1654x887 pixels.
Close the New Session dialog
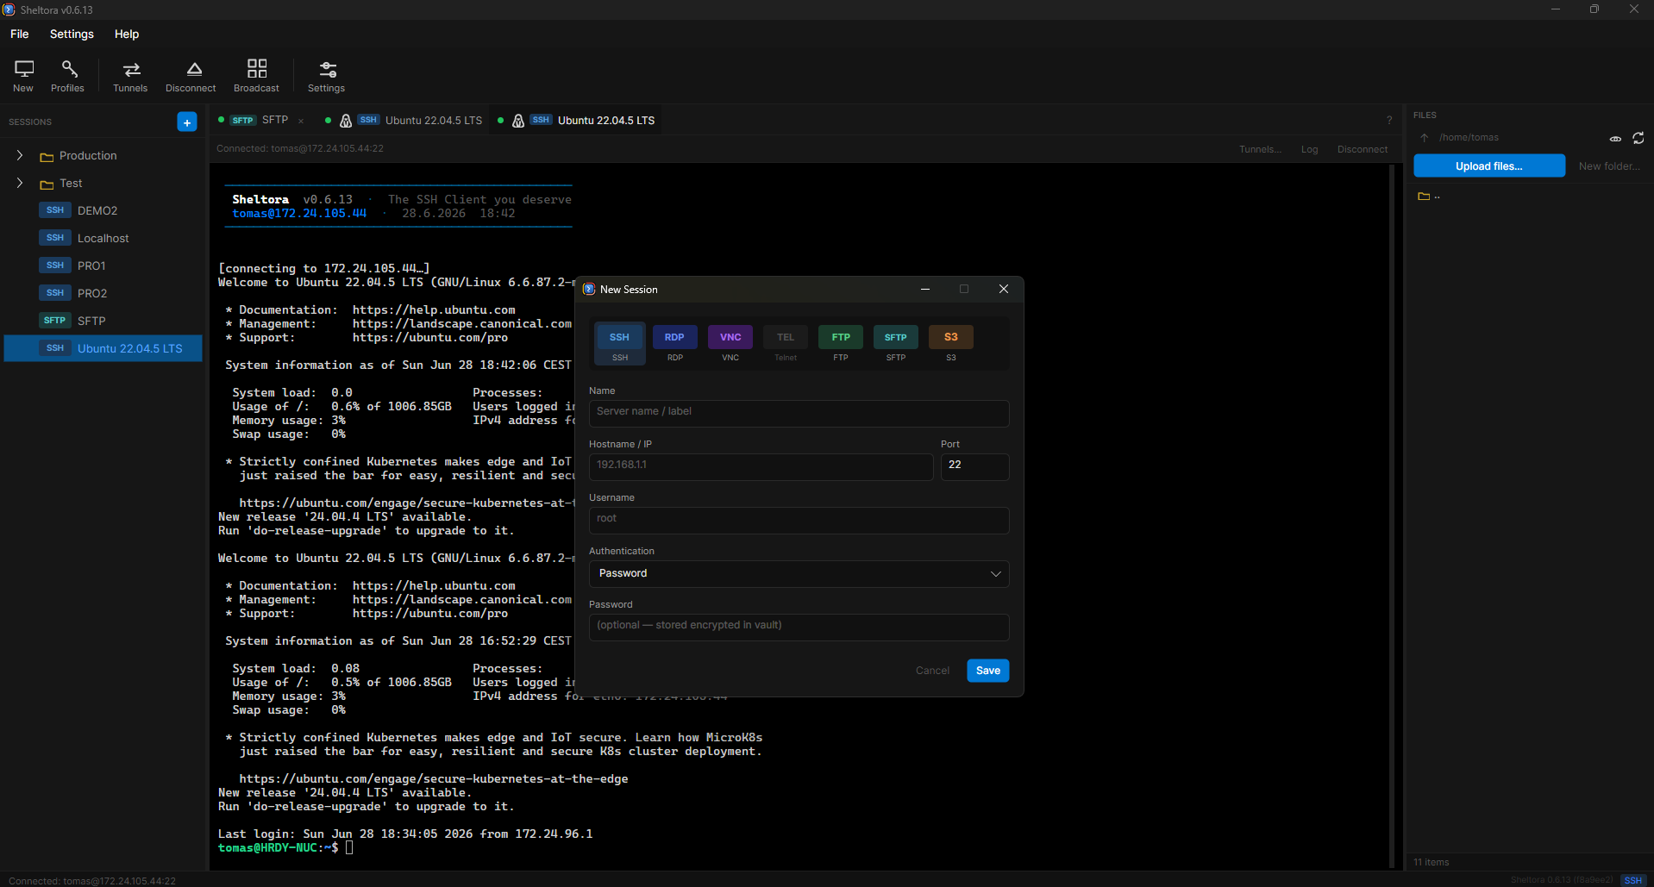[x=1004, y=290]
